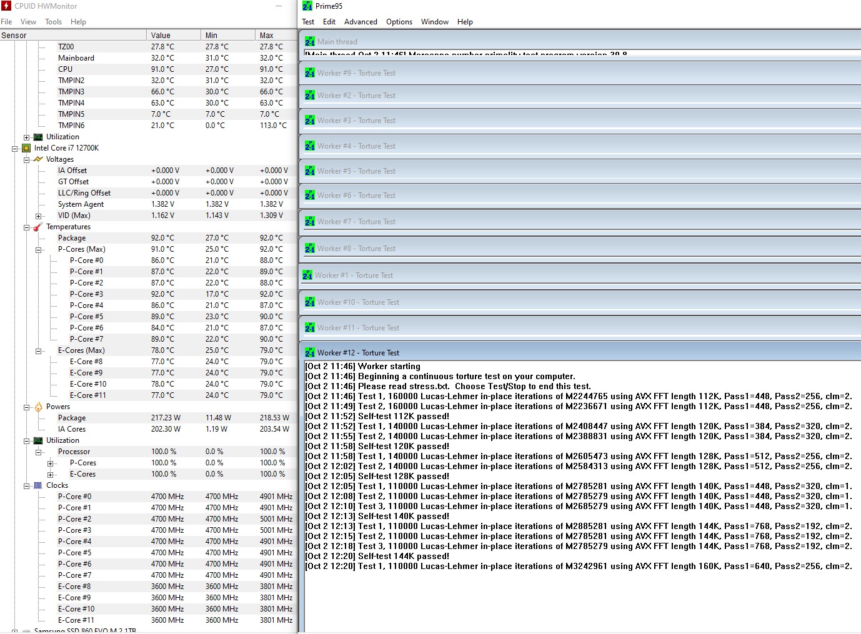The height and width of the screenshot is (634, 861).
Task: Open the File menu in HWMonitor
Action: pos(6,22)
